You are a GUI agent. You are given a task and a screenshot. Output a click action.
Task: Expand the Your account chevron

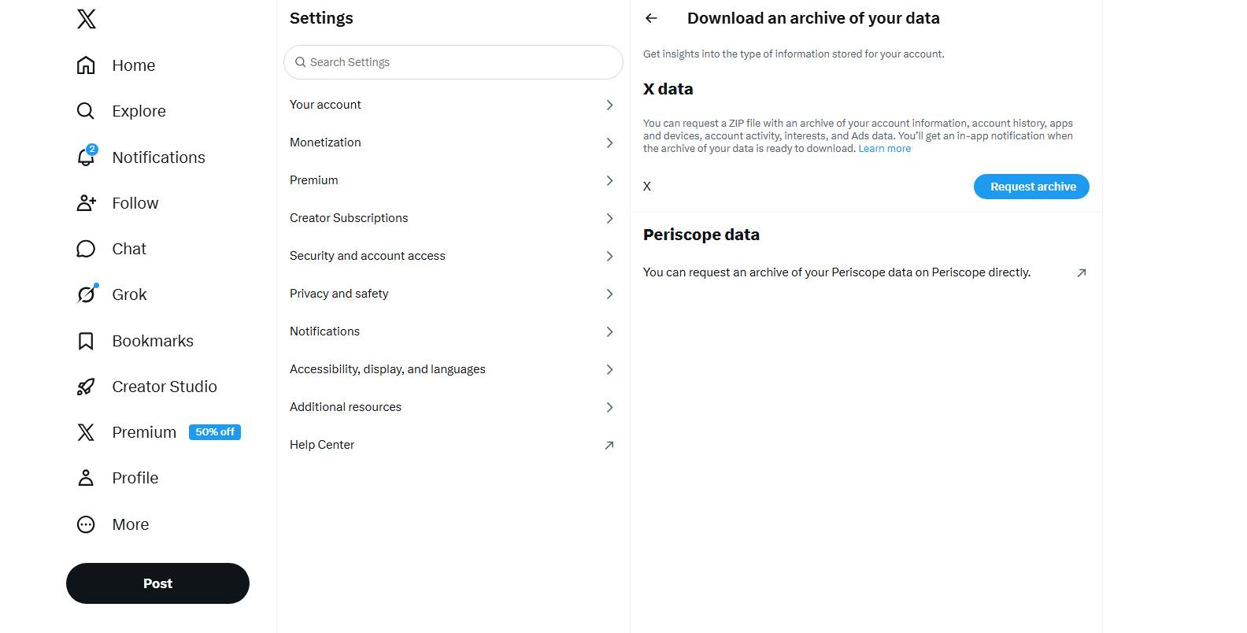pyautogui.click(x=609, y=105)
